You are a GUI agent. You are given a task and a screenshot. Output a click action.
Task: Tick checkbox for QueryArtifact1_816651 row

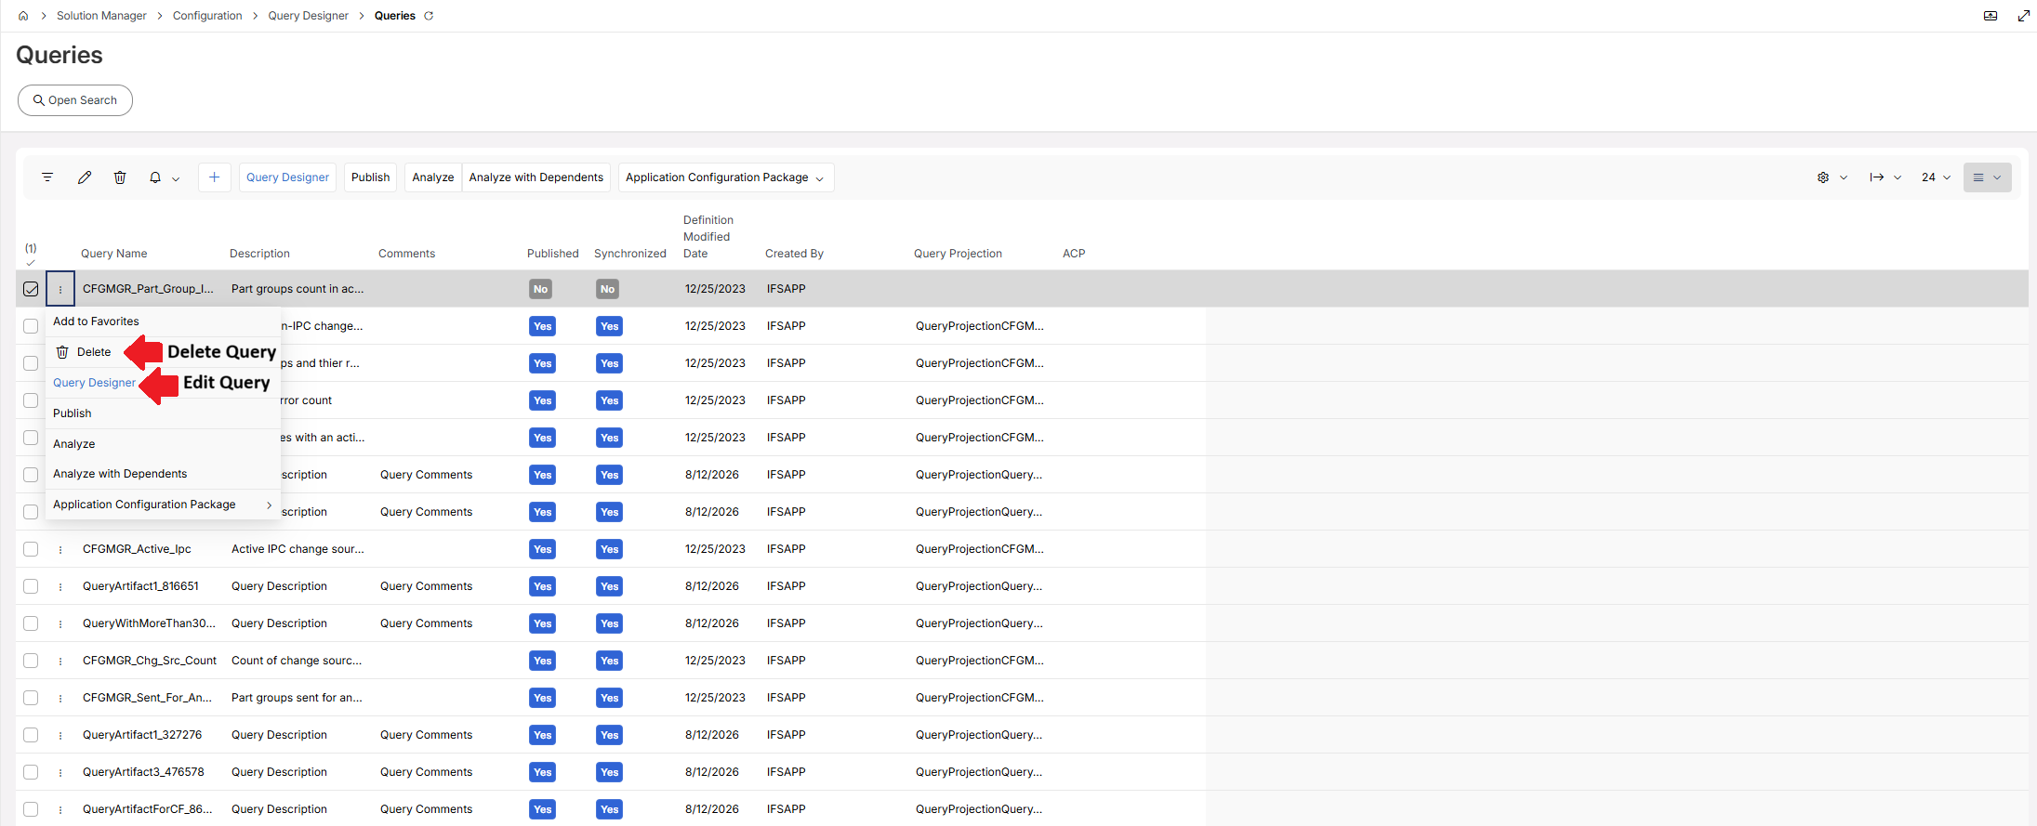pyautogui.click(x=31, y=586)
